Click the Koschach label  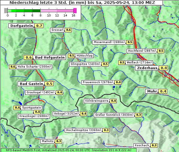(x=142, y=145)
